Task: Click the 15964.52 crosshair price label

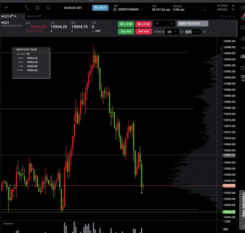Action: click(229, 155)
